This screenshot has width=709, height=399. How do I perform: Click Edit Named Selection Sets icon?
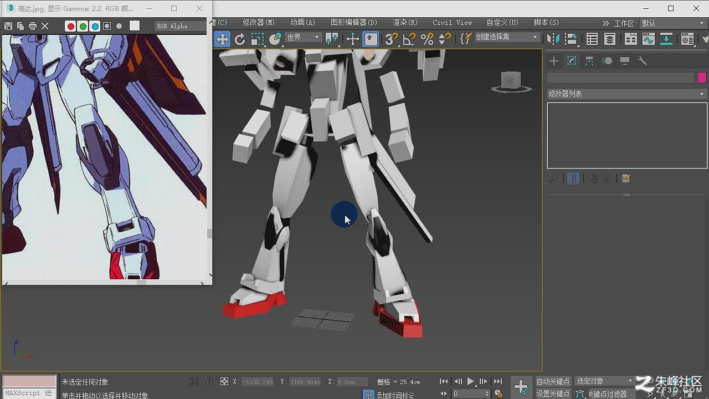point(466,39)
